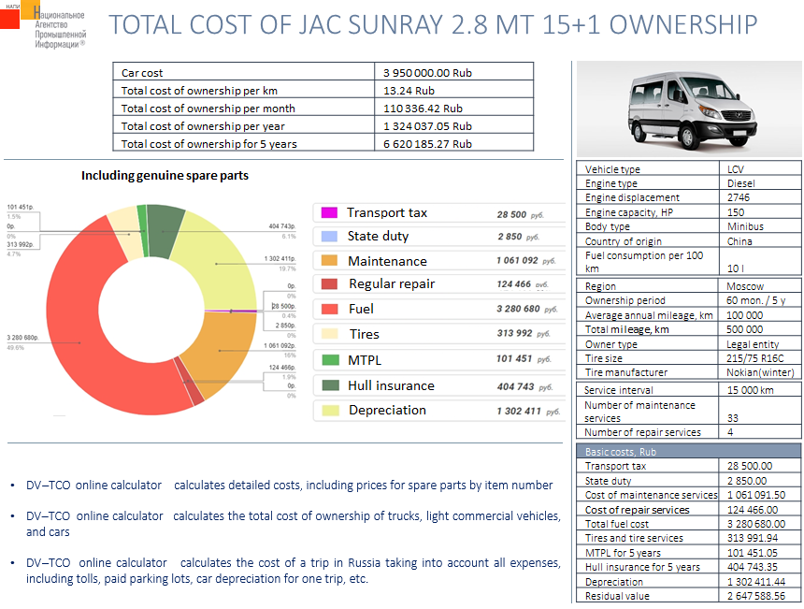
Task: Click the orange Maintenance legend swatch
Action: point(328,261)
